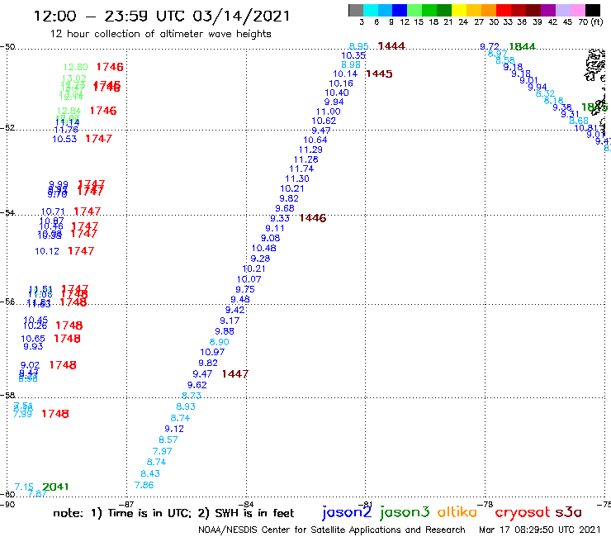The width and height of the screenshot is (611, 537).
Task: Click subtitle '12 hour collection of altimeter wave heights'
Action: tap(160, 34)
